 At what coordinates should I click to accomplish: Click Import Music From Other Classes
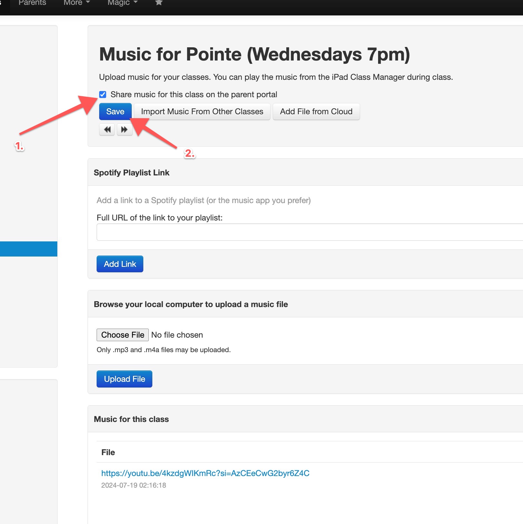tap(202, 111)
